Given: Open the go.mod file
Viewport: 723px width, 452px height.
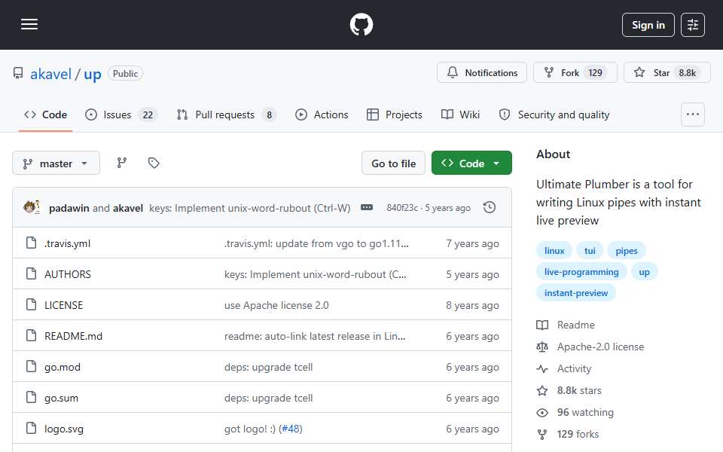Looking at the screenshot, I should [x=63, y=367].
